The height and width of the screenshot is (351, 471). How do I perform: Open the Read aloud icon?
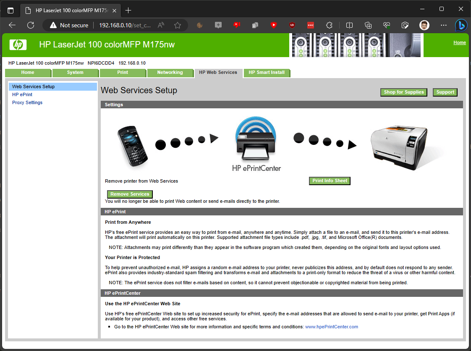[161, 25]
